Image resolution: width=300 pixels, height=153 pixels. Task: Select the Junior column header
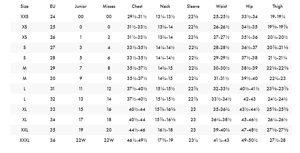pyautogui.click(x=81, y=6)
